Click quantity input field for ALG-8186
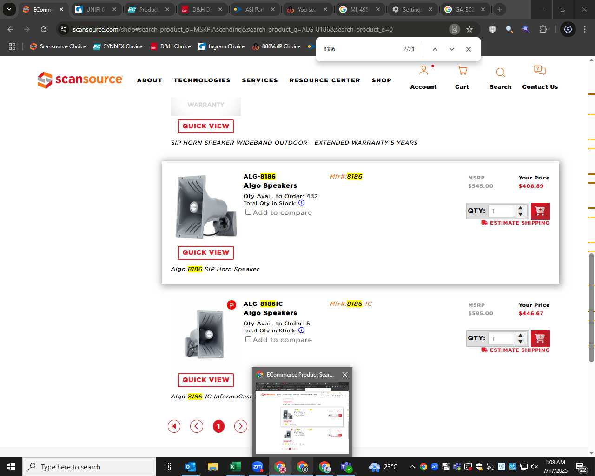The image size is (595, 476). coord(502,211)
